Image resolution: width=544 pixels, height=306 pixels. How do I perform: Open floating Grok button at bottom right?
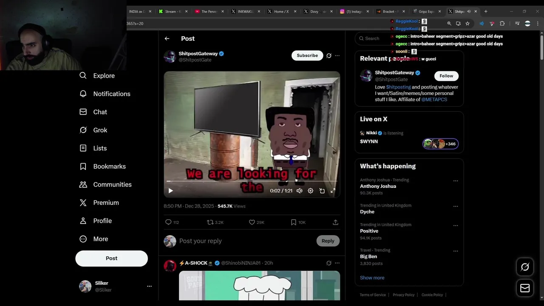[x=525, y=267]
